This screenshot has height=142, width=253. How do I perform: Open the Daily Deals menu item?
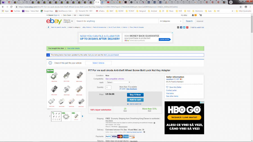pyautogui.click(x=67, y=15)
